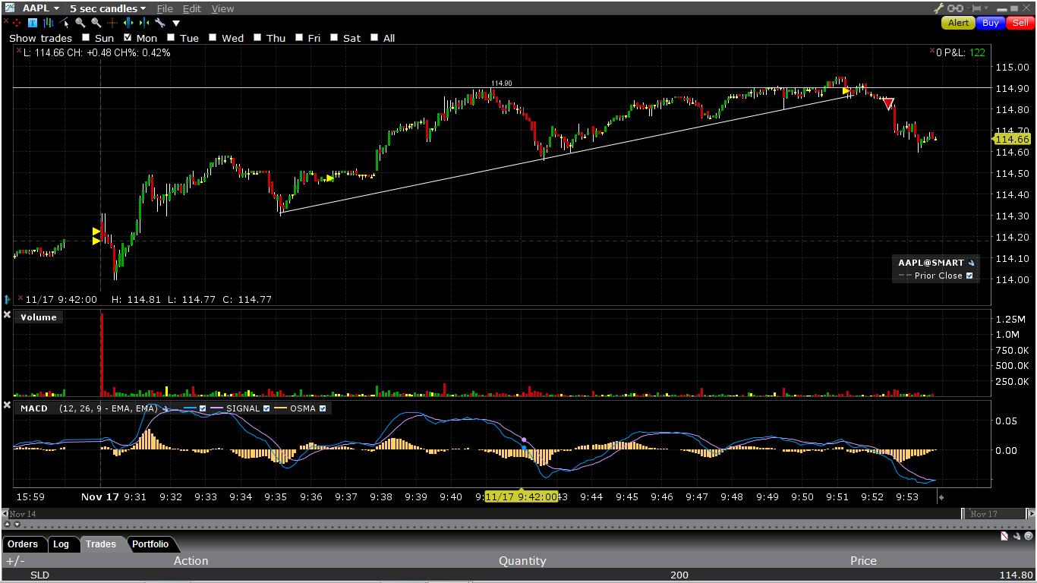Open the pin options dropdown arrow
Screen dimensions: 1037x583
click(x=987, y=8)
